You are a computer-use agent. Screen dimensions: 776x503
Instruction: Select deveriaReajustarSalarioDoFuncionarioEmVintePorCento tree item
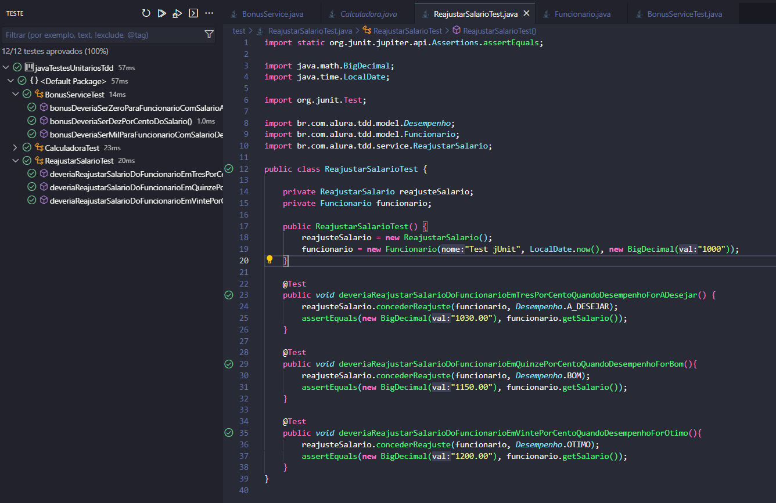(112, 201)
